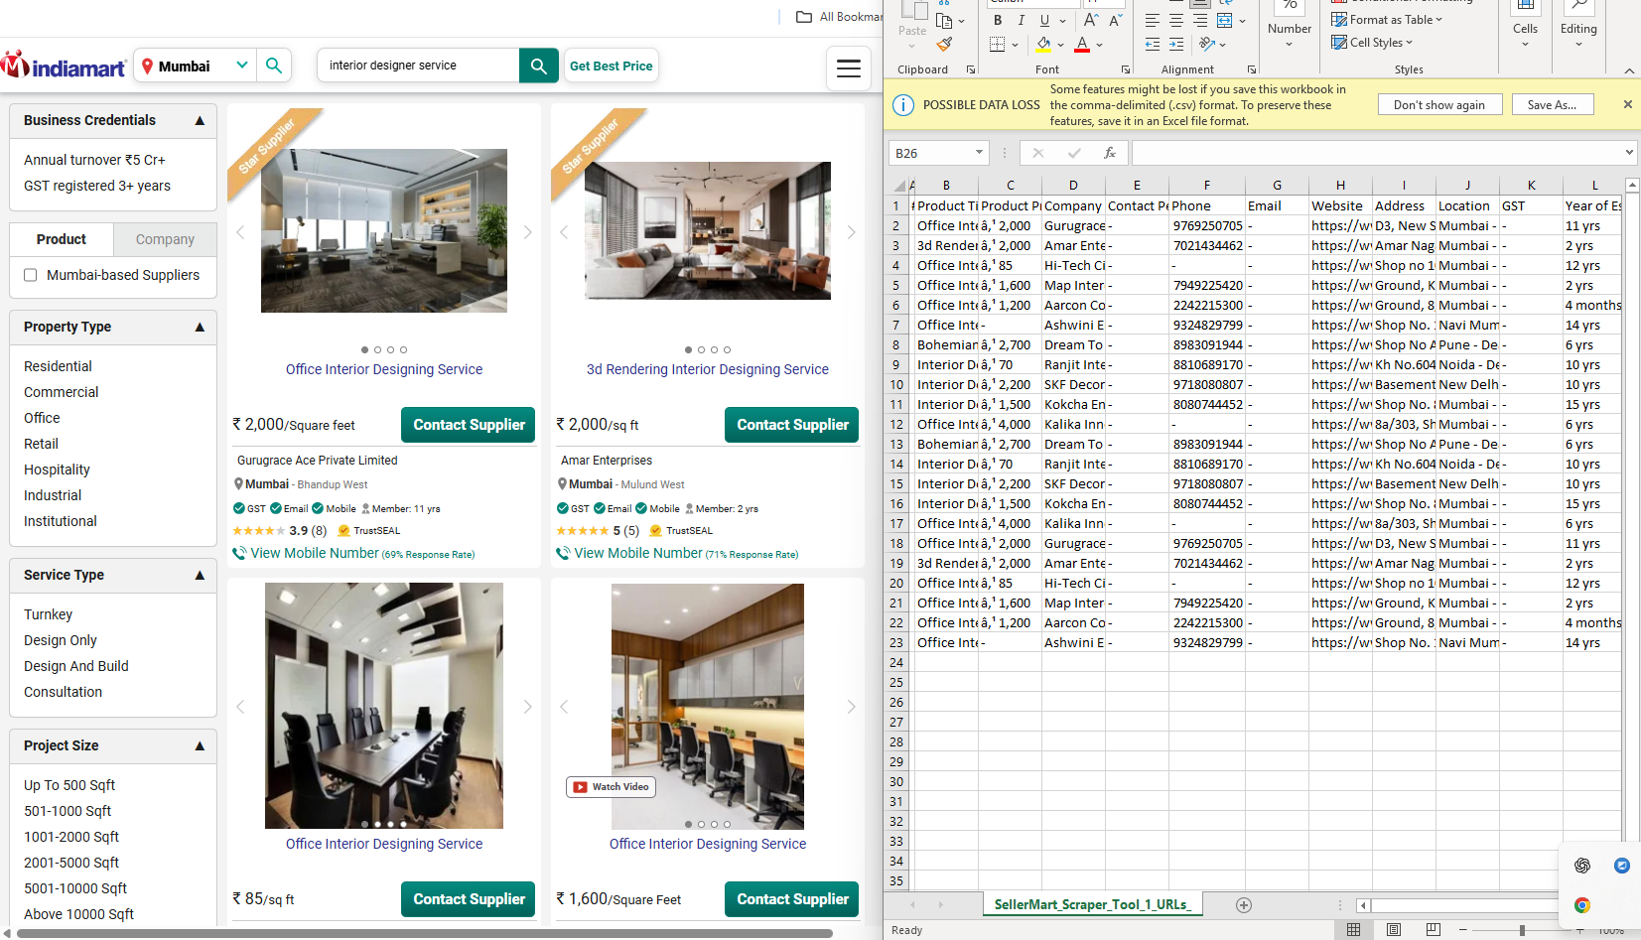Apply the yellow fill color swatch
The width and height of the screenshot is (1641, 940).
tap(1043, 45)
